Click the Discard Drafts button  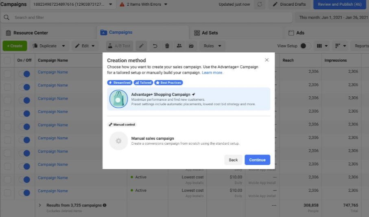pos(289,4)
